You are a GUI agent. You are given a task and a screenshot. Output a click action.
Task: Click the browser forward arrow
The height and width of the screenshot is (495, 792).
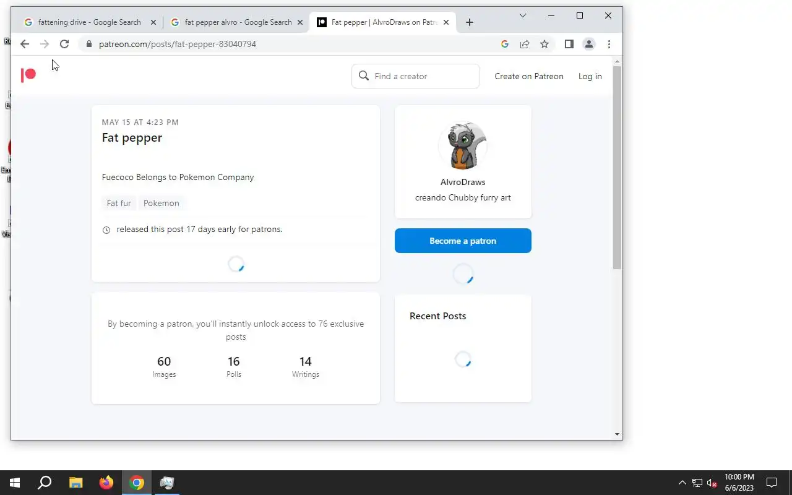[44, 44]
